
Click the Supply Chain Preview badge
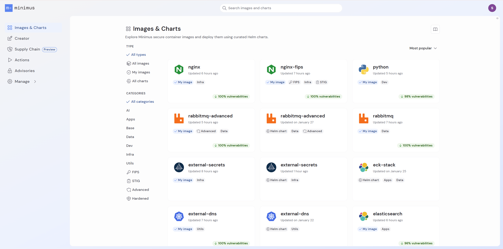click(50, 50)
